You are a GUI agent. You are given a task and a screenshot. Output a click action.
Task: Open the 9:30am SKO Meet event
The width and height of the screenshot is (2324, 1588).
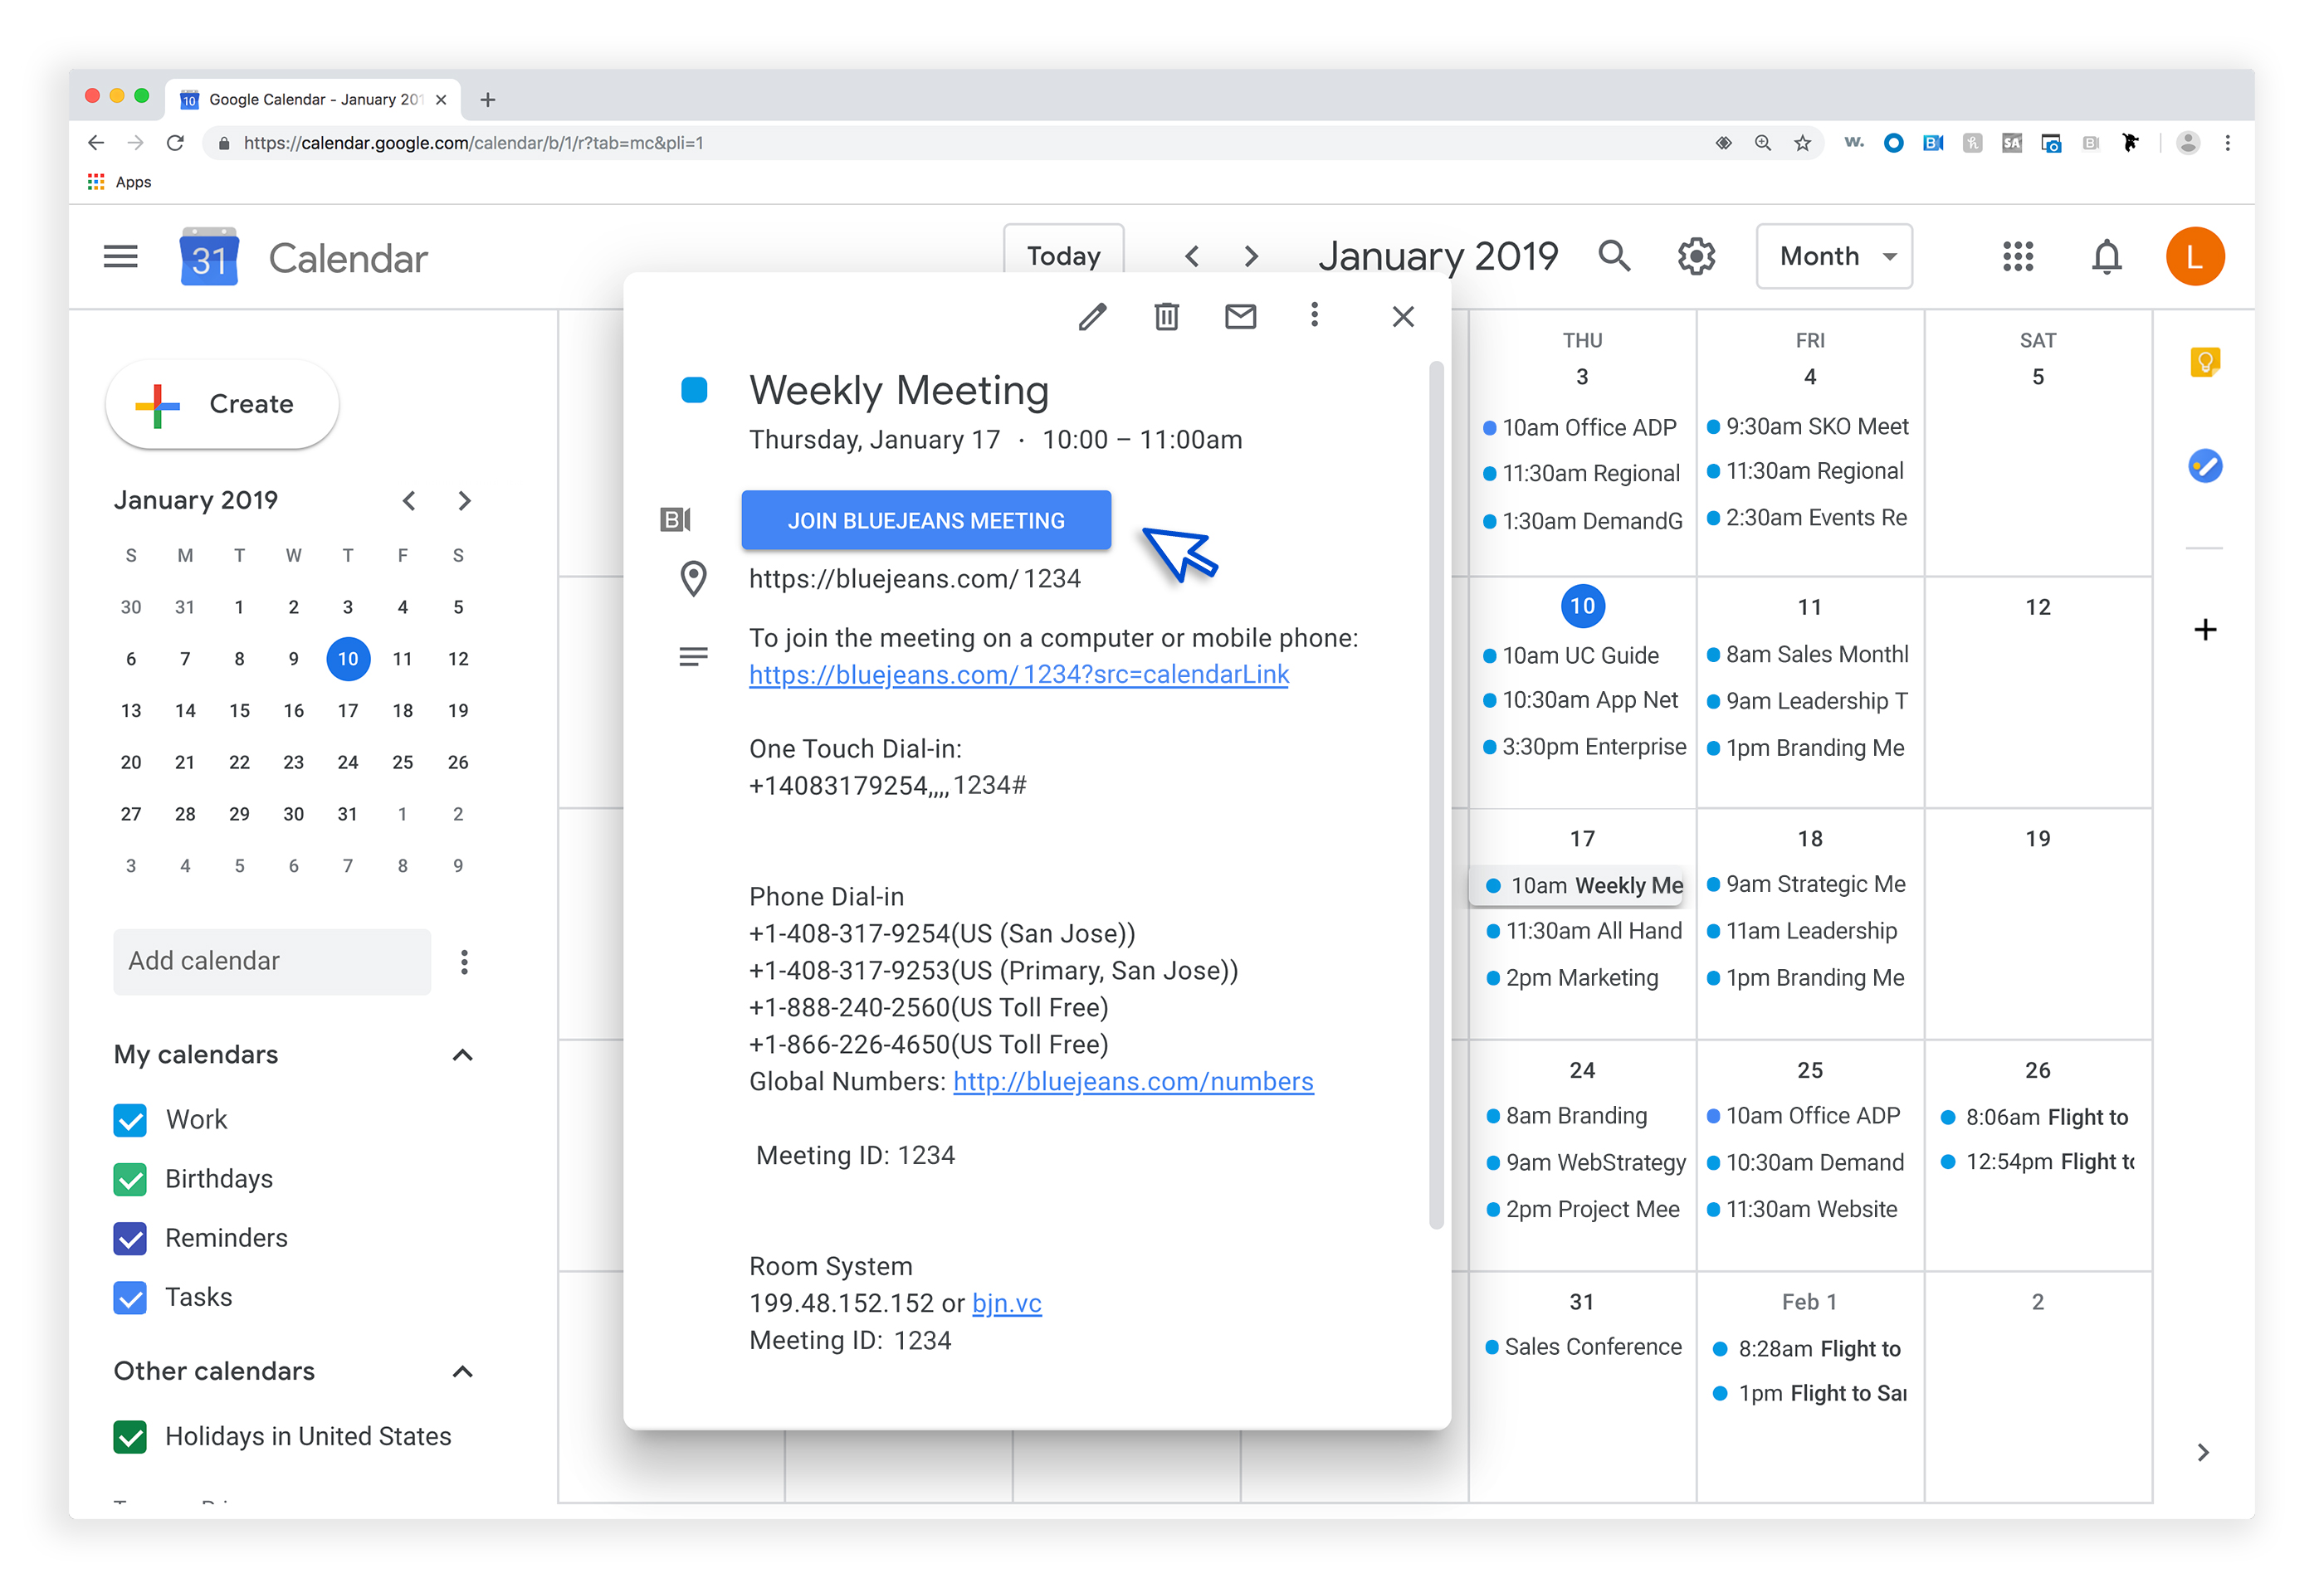[1808, 426]
